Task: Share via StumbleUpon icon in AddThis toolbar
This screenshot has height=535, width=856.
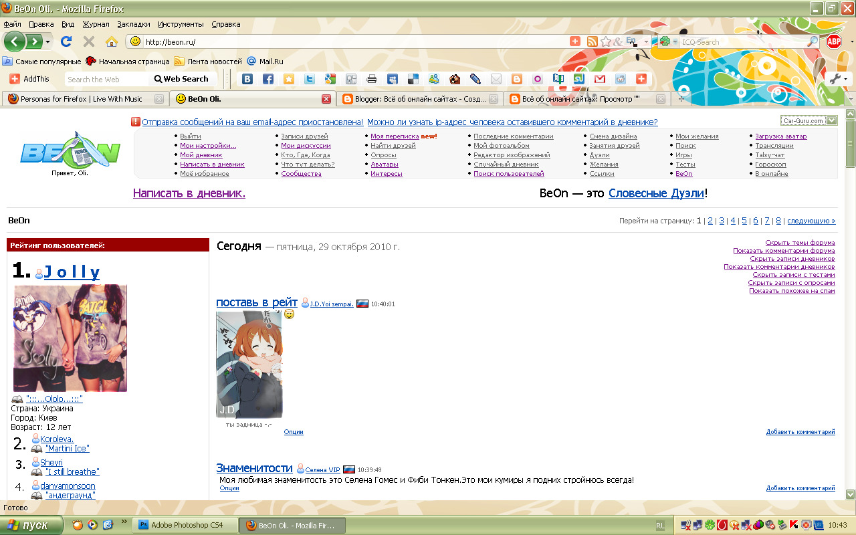Action: pyautogui.click(x=579, y=79)
